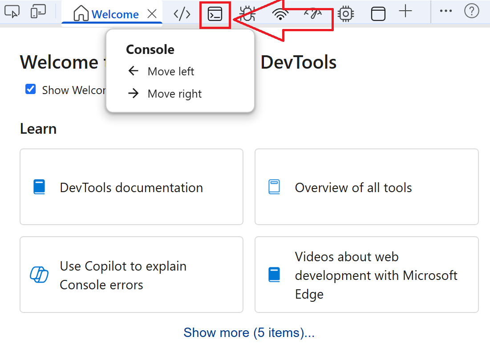Open the Console tool icon
Screen dimensions: 490x345
tap(215, 14)
